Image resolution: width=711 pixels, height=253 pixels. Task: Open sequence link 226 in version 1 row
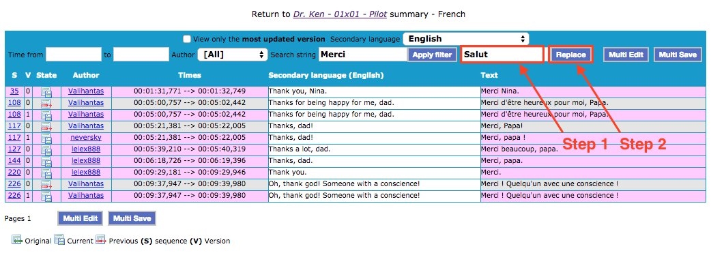pos(14,196)
